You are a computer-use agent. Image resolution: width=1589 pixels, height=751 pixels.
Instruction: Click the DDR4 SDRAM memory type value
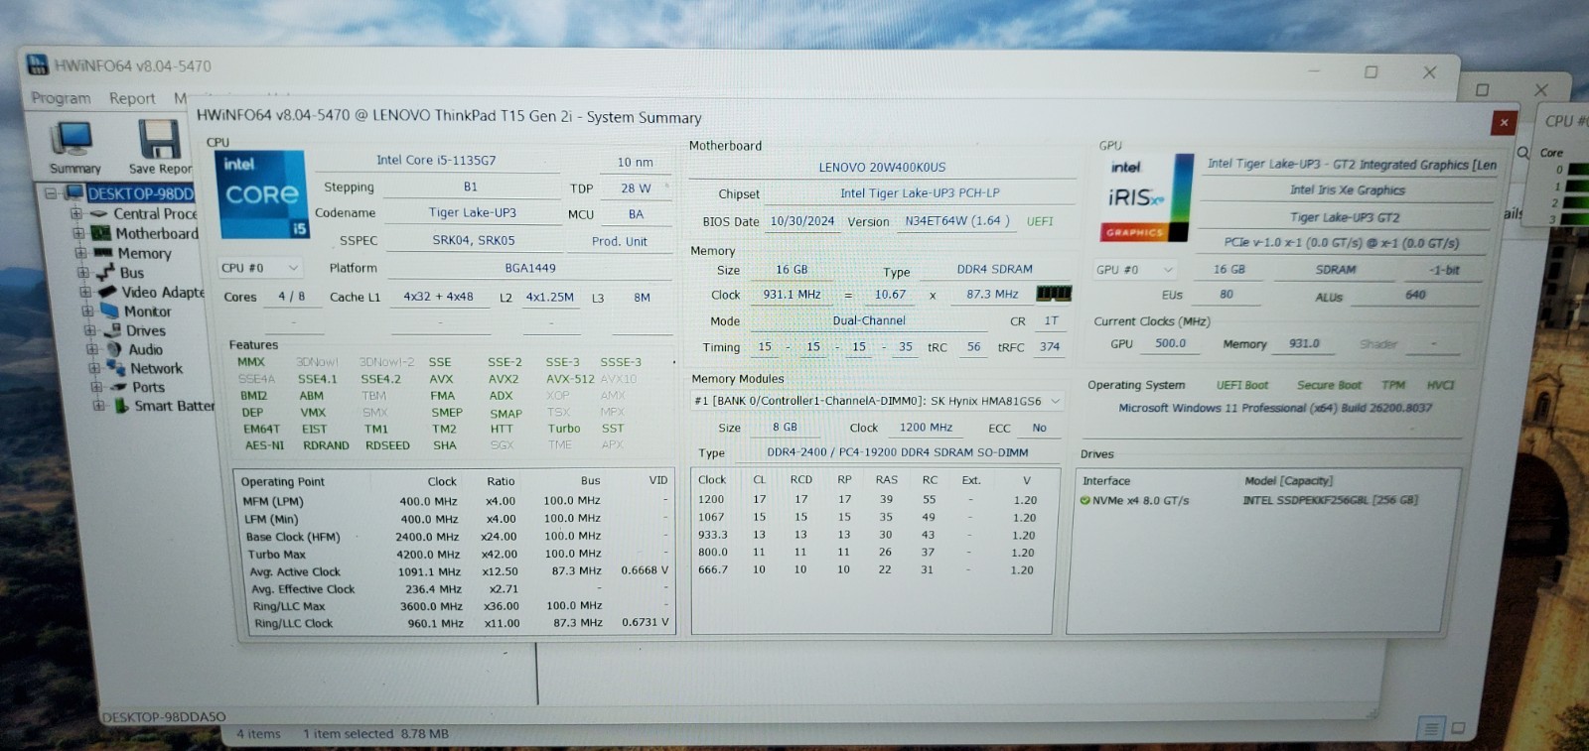click(994, 269)
